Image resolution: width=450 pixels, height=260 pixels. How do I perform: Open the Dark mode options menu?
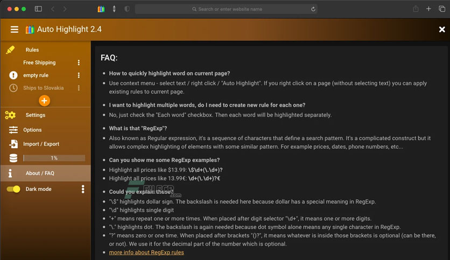coord(83,189)
